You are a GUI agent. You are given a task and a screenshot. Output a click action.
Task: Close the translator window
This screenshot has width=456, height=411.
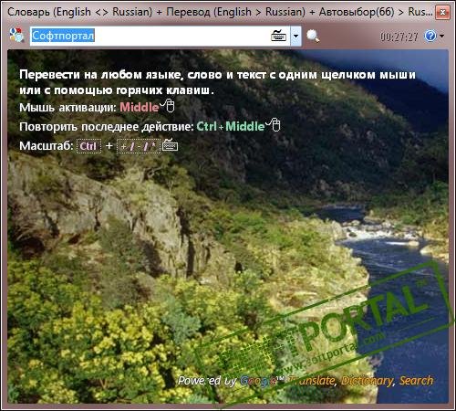(x=442, y=13)
